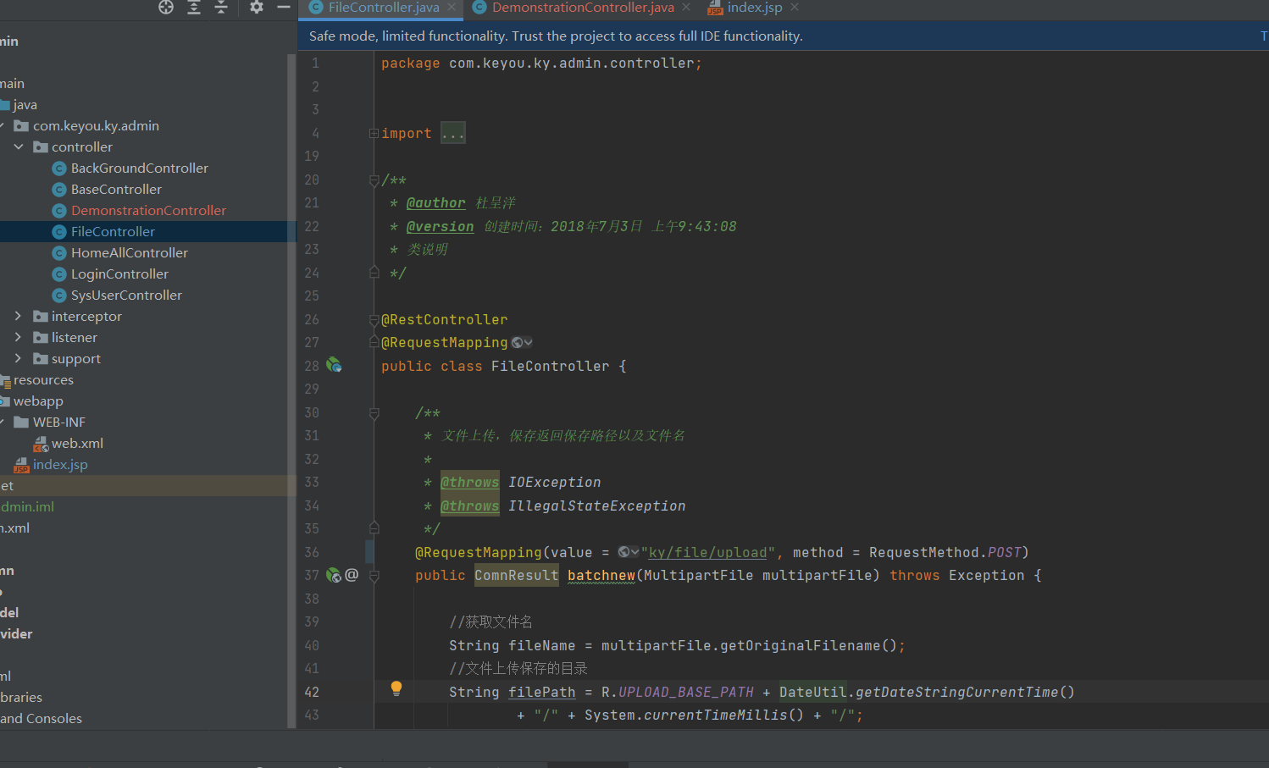Select the WEB-INF folder

[x=58, y=422]
